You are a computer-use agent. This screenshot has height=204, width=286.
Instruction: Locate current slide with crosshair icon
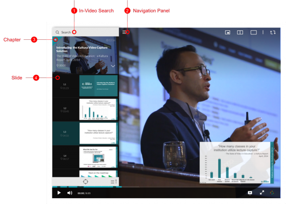tap(85, 182)
